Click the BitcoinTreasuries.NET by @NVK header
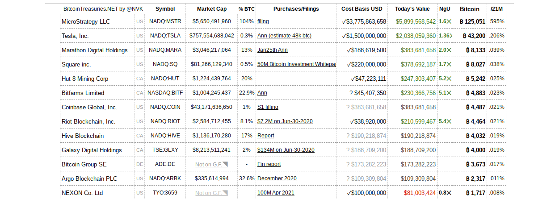534x199 pixels. pos(103,9)
